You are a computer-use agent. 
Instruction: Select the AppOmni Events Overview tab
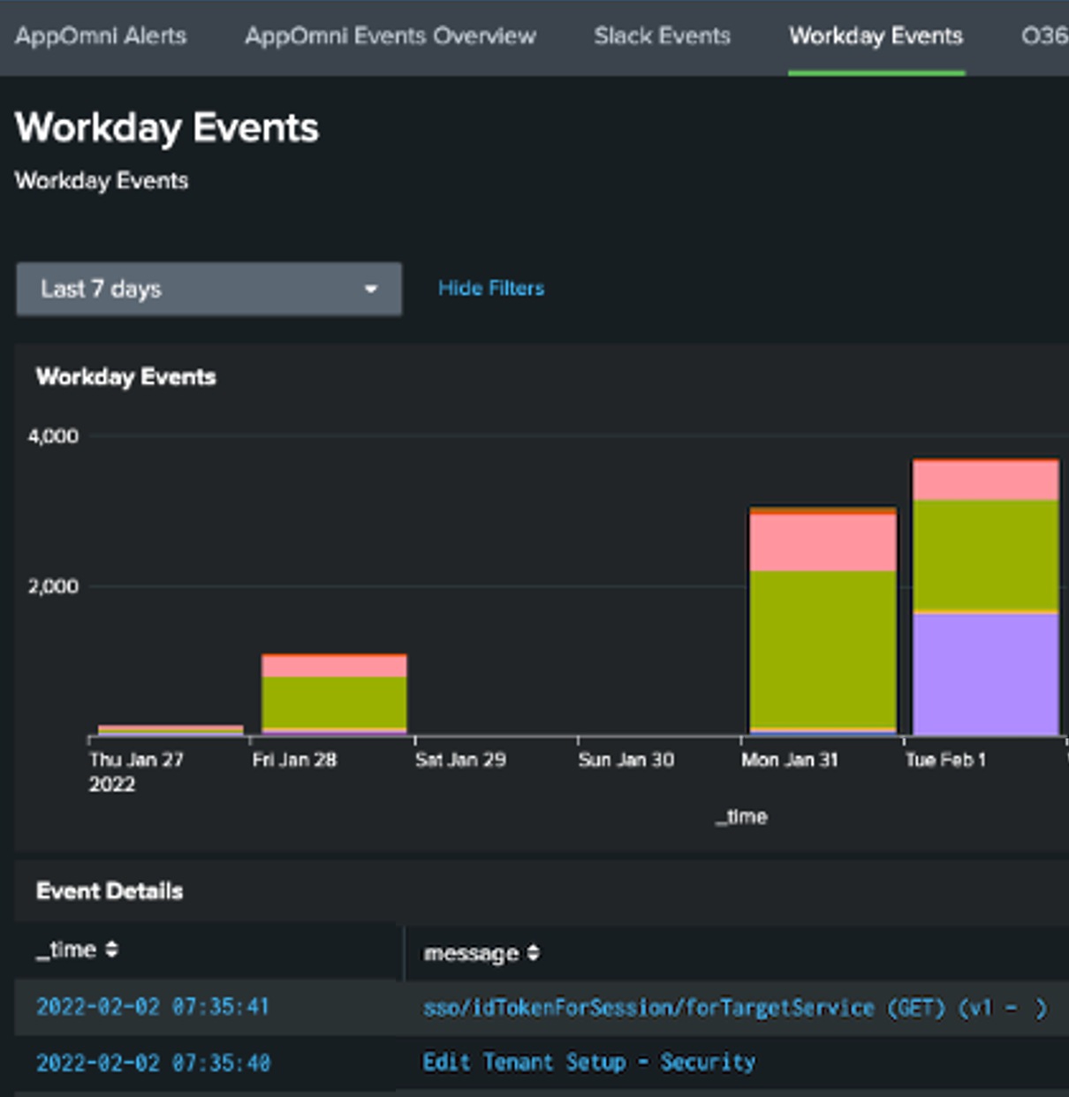(390, 36)
